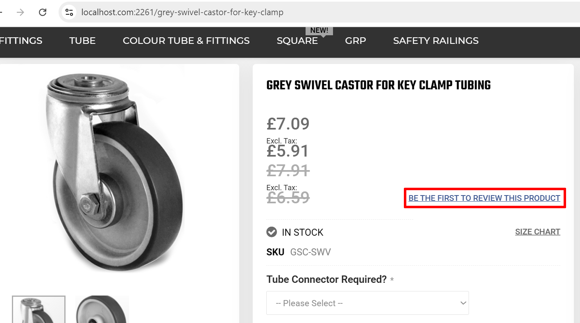Focus the address bar URL
This screenshot has height=323, width=580.
click(182, 12)
